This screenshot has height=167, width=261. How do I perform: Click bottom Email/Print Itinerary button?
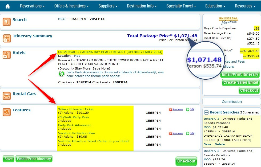click(x=34, y=159)
